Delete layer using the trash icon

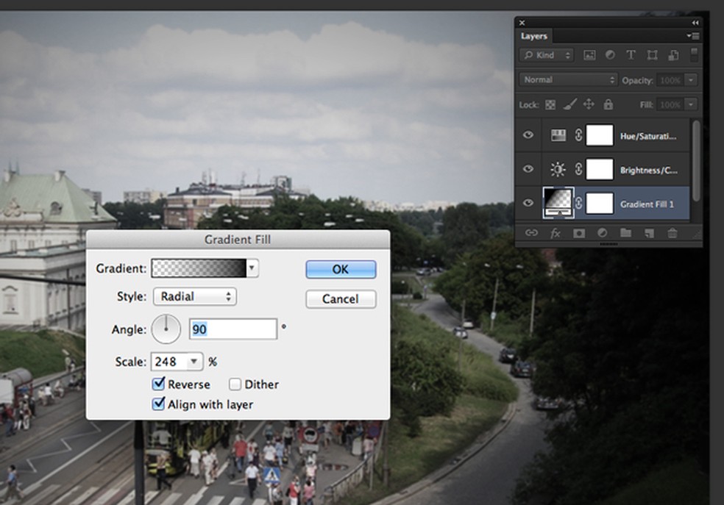[672, 233]
